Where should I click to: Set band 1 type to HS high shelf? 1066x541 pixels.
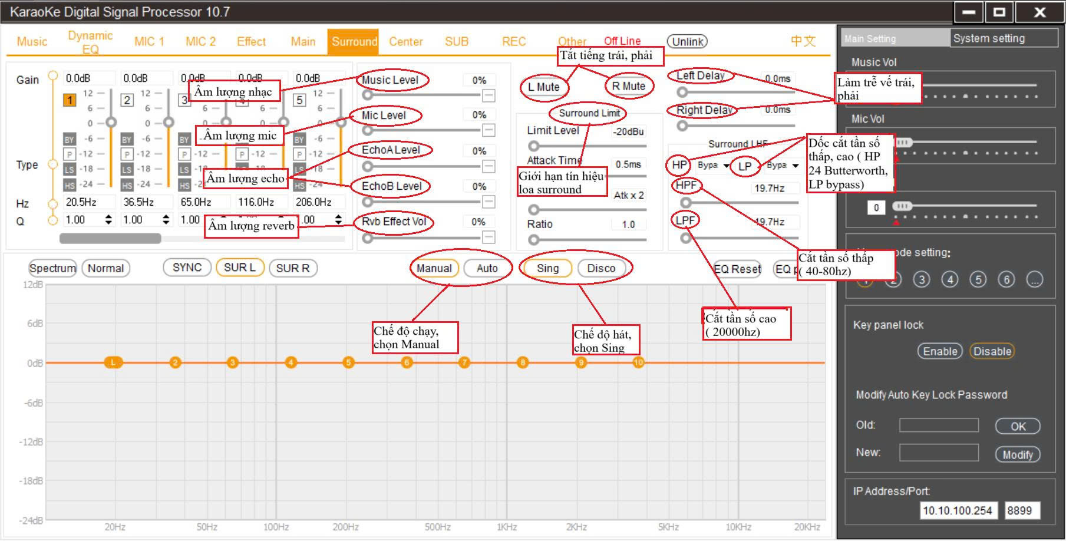pyautogui.click(x=70, y=185)
